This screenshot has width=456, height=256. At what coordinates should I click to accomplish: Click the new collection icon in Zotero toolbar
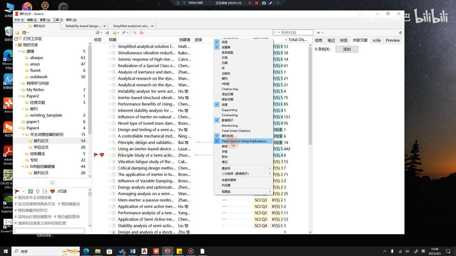click(17, 33)
